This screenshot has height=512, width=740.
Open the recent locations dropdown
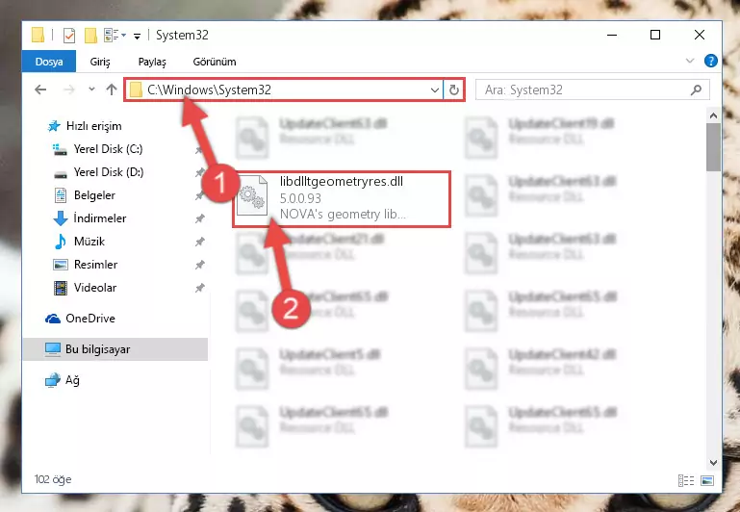click(x=91, y=90)
